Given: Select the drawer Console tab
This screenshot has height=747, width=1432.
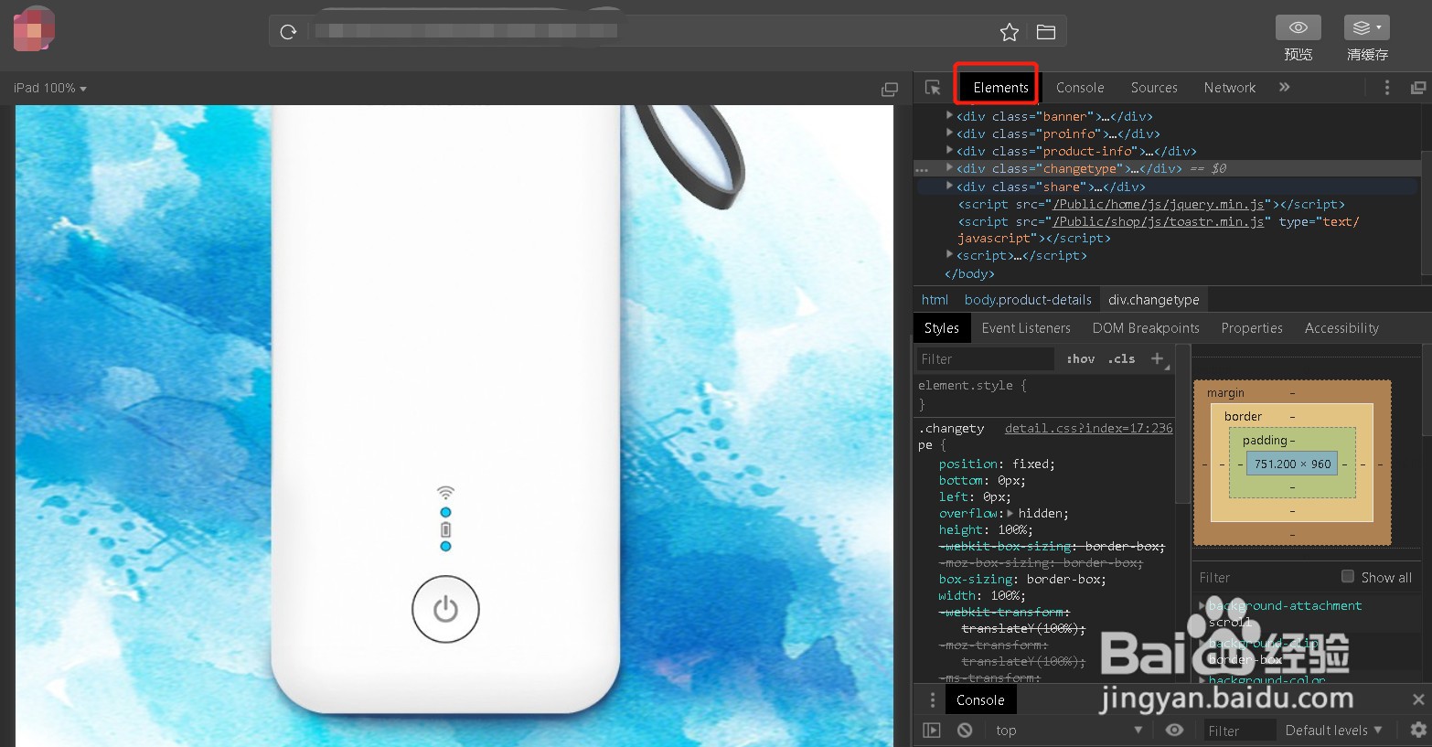Looking at the screenshot, I should (x=980, y=700).
